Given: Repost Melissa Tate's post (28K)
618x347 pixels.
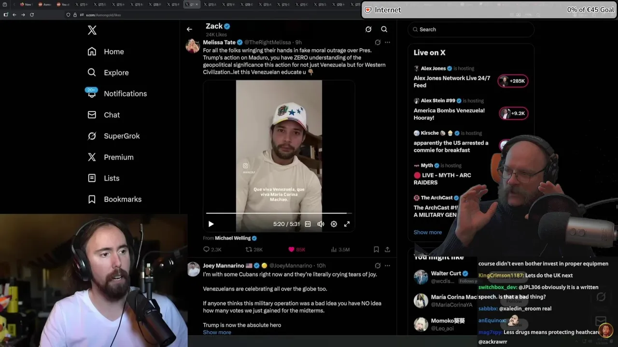Looking at the screenshot, I should tap(254, 250).
